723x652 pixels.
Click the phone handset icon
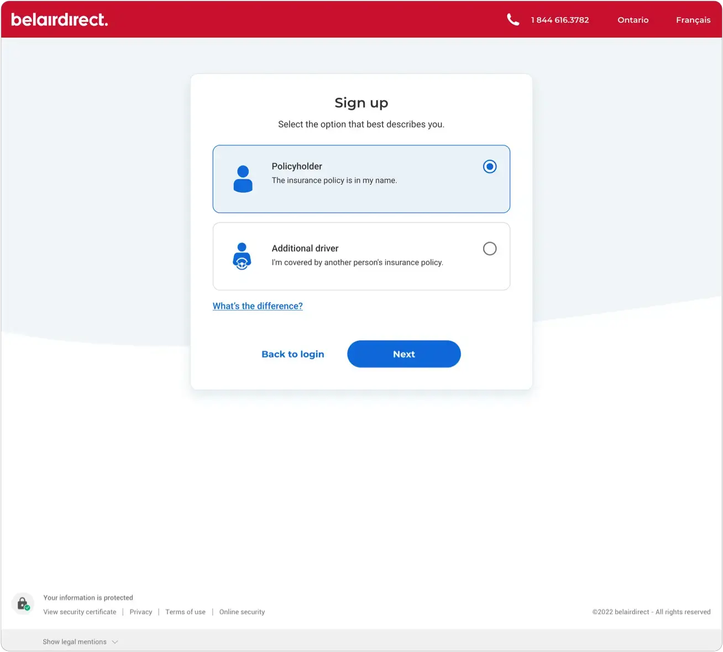(513, 20)
